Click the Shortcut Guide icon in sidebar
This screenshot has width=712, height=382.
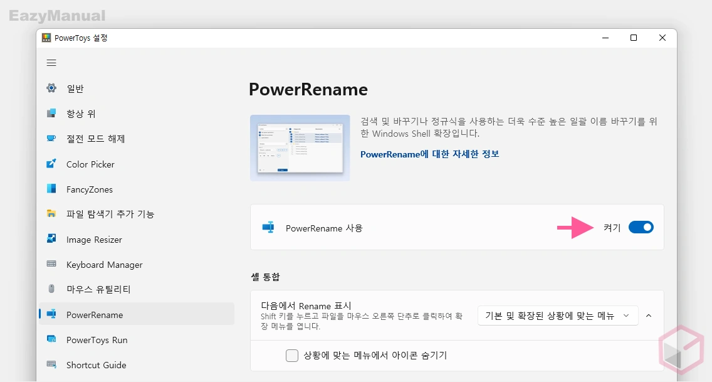[x=51, y=364]
